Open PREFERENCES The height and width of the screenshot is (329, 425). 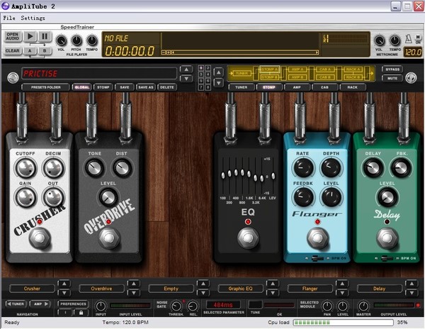(x=73, y=303)
